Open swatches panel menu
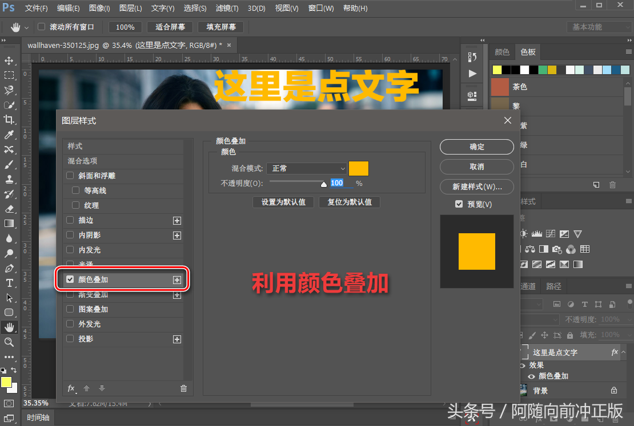This screenshot has width=634, height=426. click(629, 52)
